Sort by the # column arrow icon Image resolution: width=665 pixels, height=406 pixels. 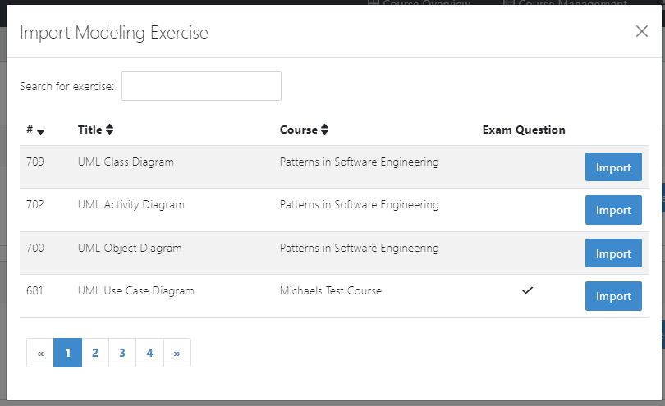click(x=40, y=131)
